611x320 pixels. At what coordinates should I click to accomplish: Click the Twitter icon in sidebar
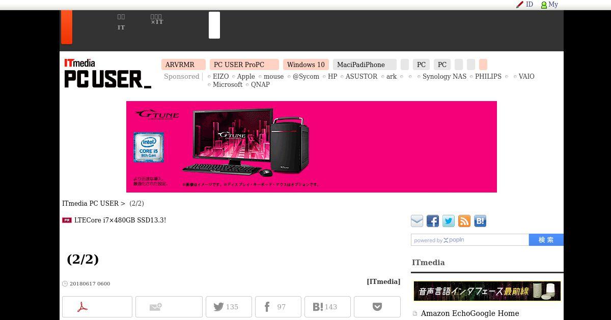[x=449, y=221]
